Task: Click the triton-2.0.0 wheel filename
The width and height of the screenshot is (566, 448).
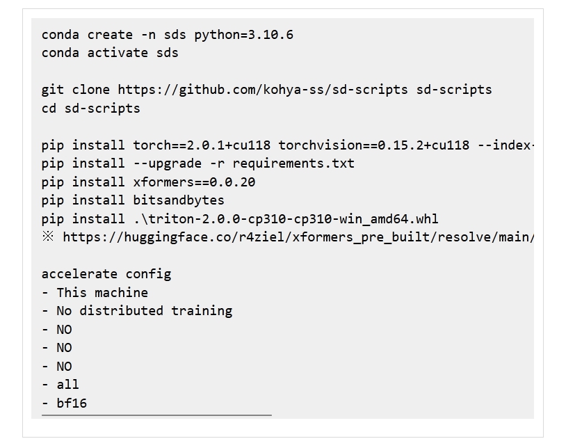Action: point(286,219)
